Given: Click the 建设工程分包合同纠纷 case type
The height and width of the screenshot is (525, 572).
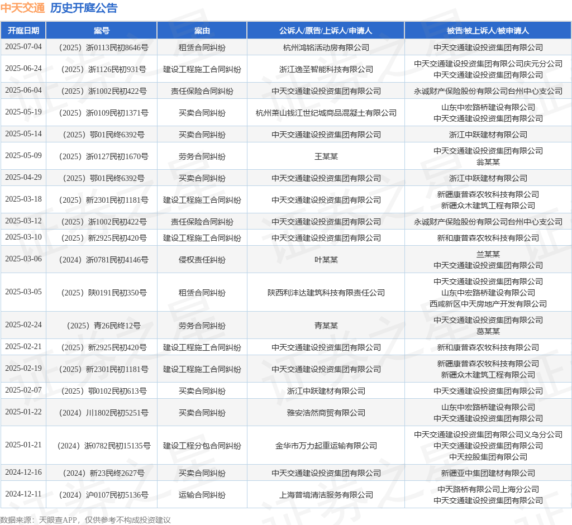Looking at the screenshot, I should [x=202, y=446].
